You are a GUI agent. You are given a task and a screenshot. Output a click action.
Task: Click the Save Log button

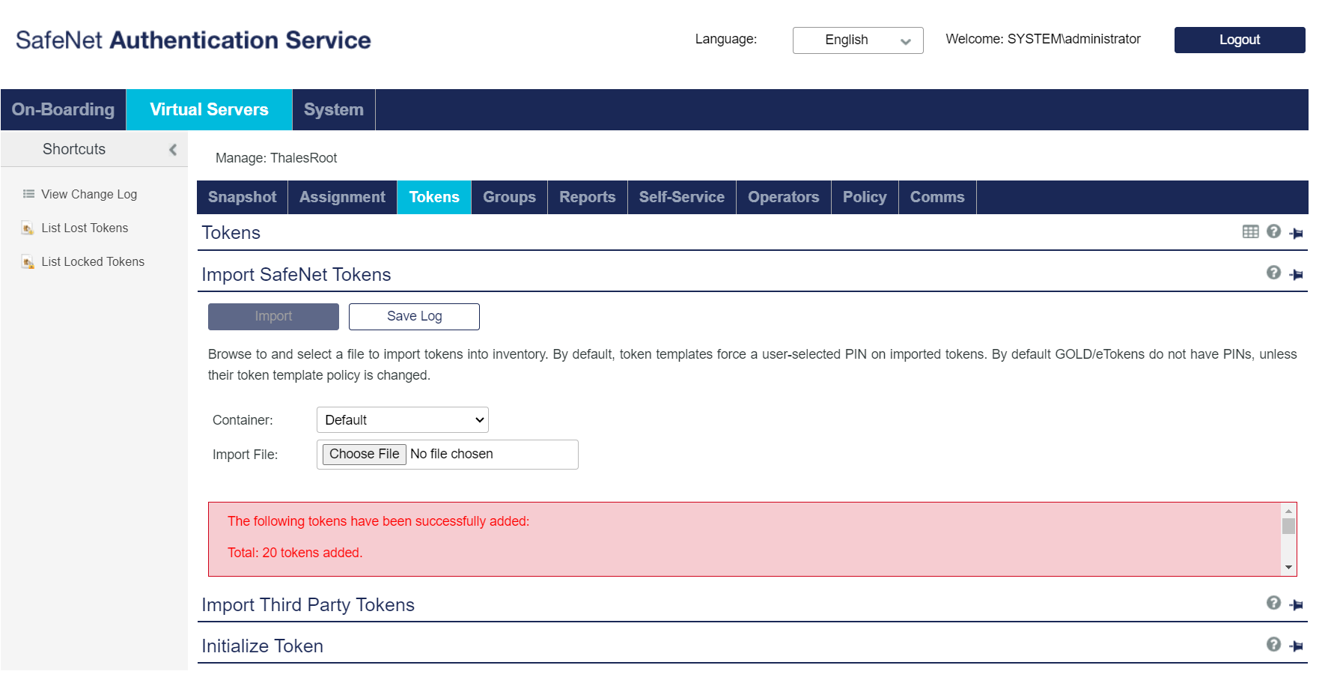[414, 316]
